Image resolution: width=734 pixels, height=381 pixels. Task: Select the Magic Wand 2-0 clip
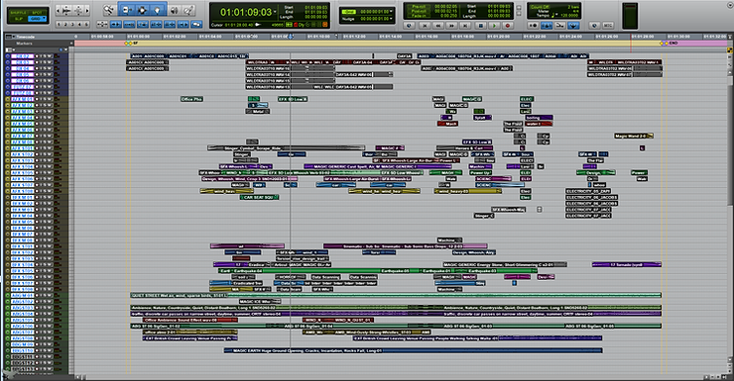tap(634, 136)
